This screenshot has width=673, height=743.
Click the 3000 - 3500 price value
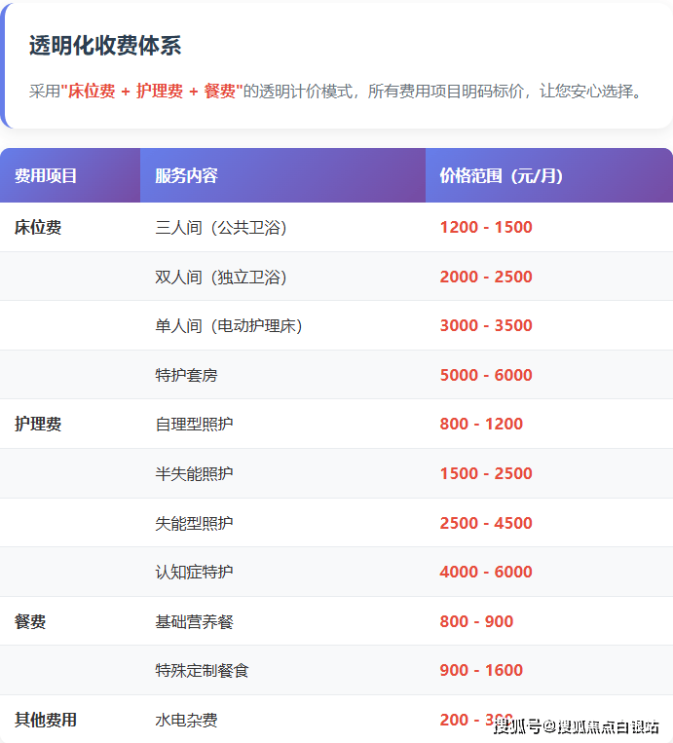point(486,326)
